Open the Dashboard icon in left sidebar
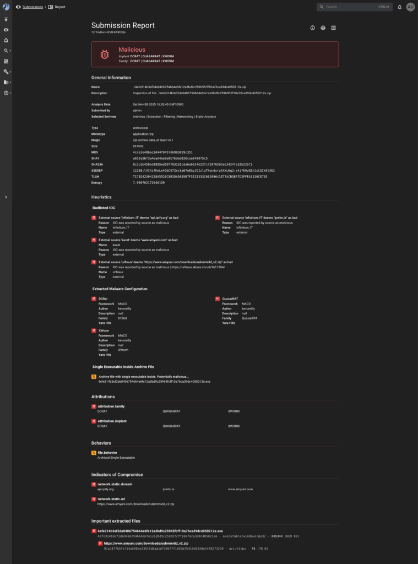This screenshot has width=418, height=564. [6, 61]
